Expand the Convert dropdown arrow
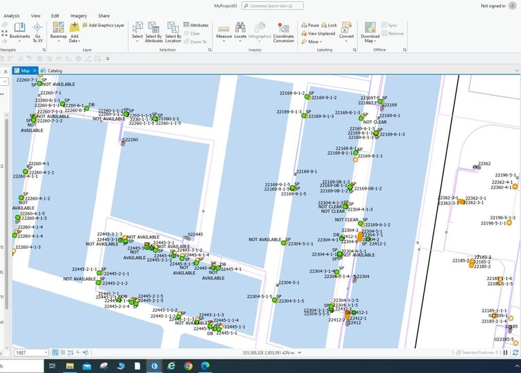Viewport: 521px width, 373px height. click(x=346, y=41)
